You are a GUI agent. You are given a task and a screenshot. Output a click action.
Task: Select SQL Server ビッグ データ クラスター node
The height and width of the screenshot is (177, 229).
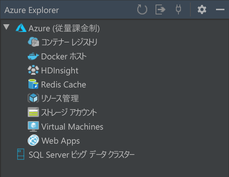coord(81,155)
